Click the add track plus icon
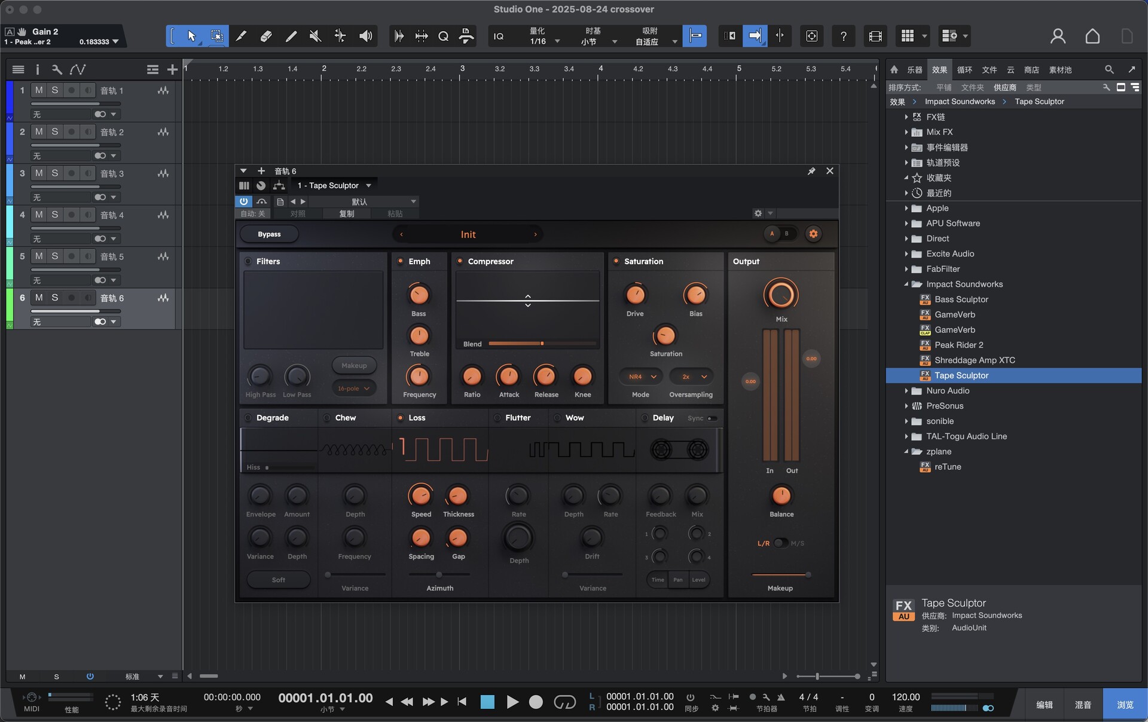This screenshot has height=722, width=1148. point(172,70)
